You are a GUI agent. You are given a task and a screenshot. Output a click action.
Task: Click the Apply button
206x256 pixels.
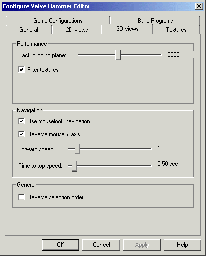coord(142,245)
